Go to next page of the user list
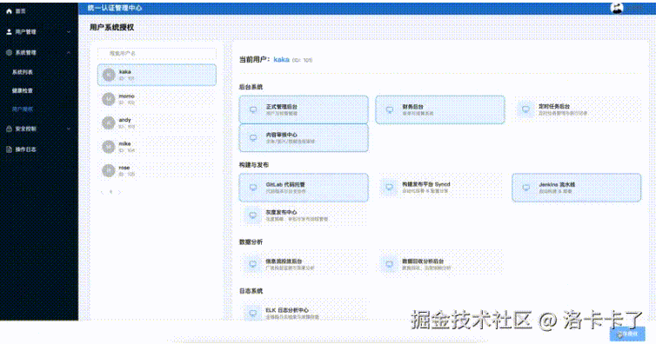Screen dimensions: 656x344 point(120,192)
